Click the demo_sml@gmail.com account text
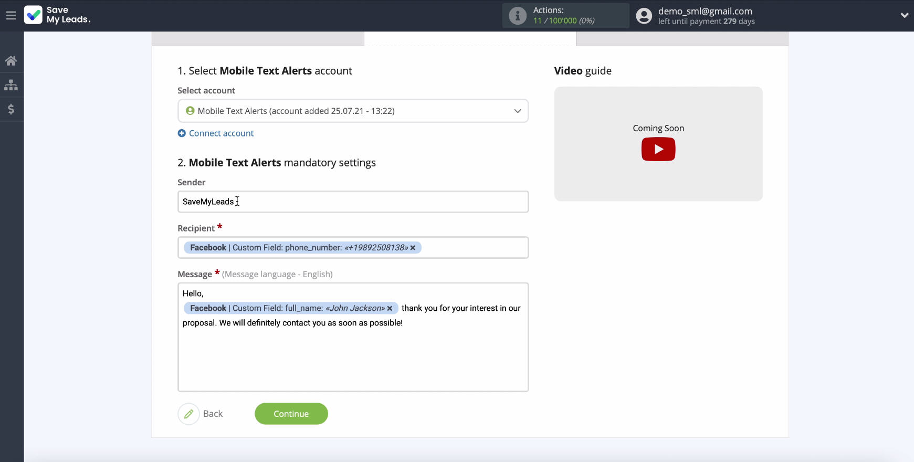 point(705,11)
